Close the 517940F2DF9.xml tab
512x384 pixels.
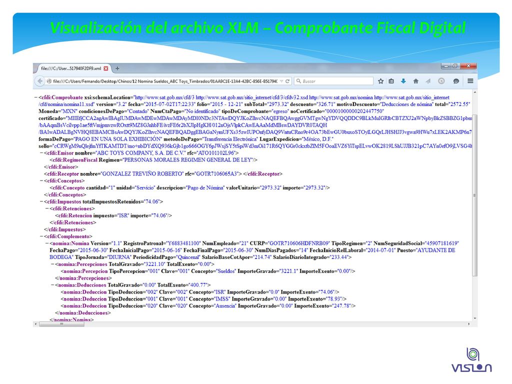click(106, 68)
